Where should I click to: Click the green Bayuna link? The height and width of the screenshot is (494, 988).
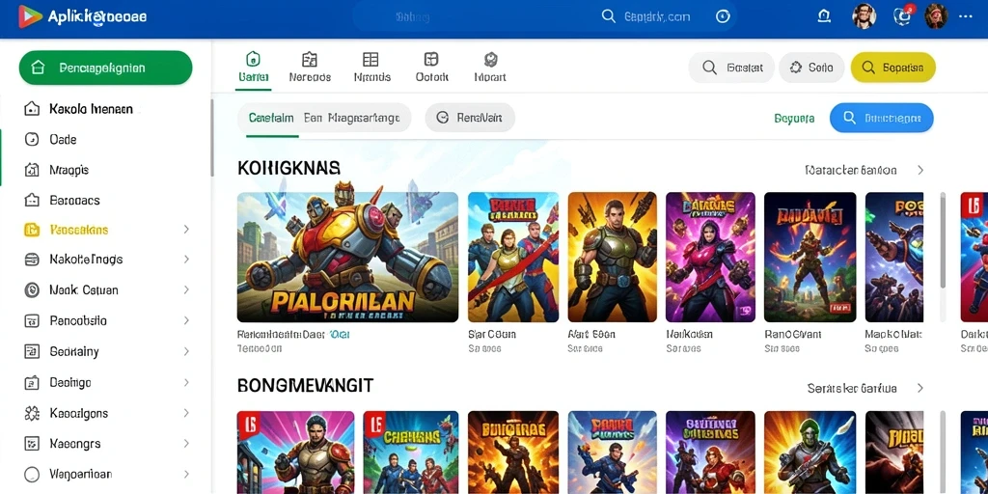794,118
